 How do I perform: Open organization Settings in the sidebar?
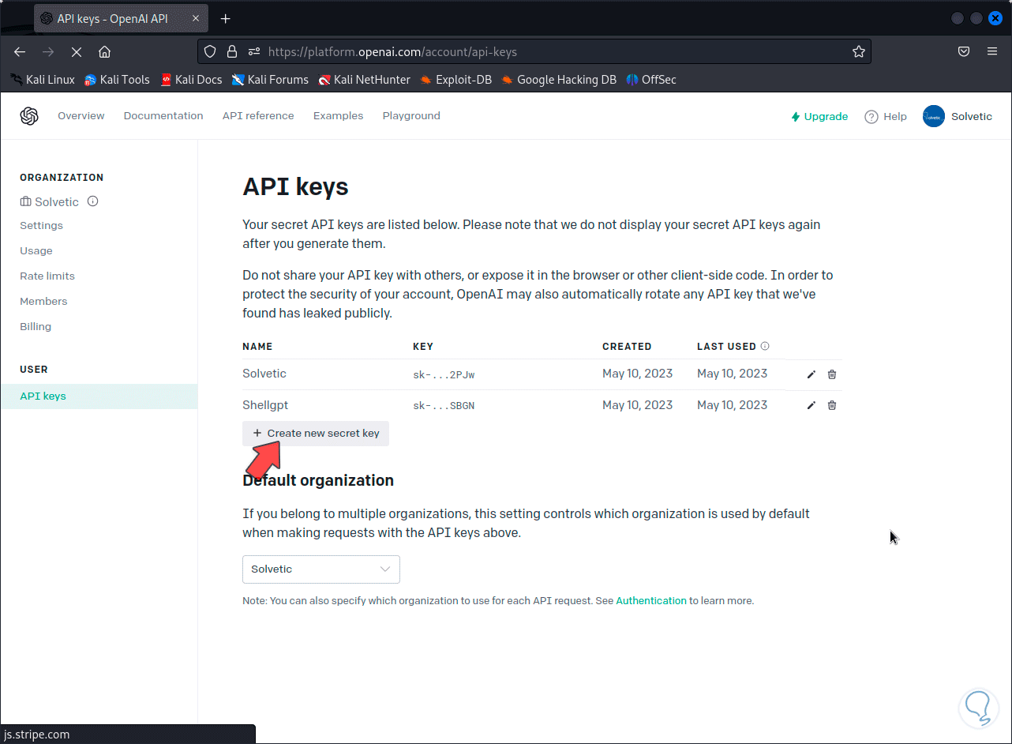tap(41, 226)
